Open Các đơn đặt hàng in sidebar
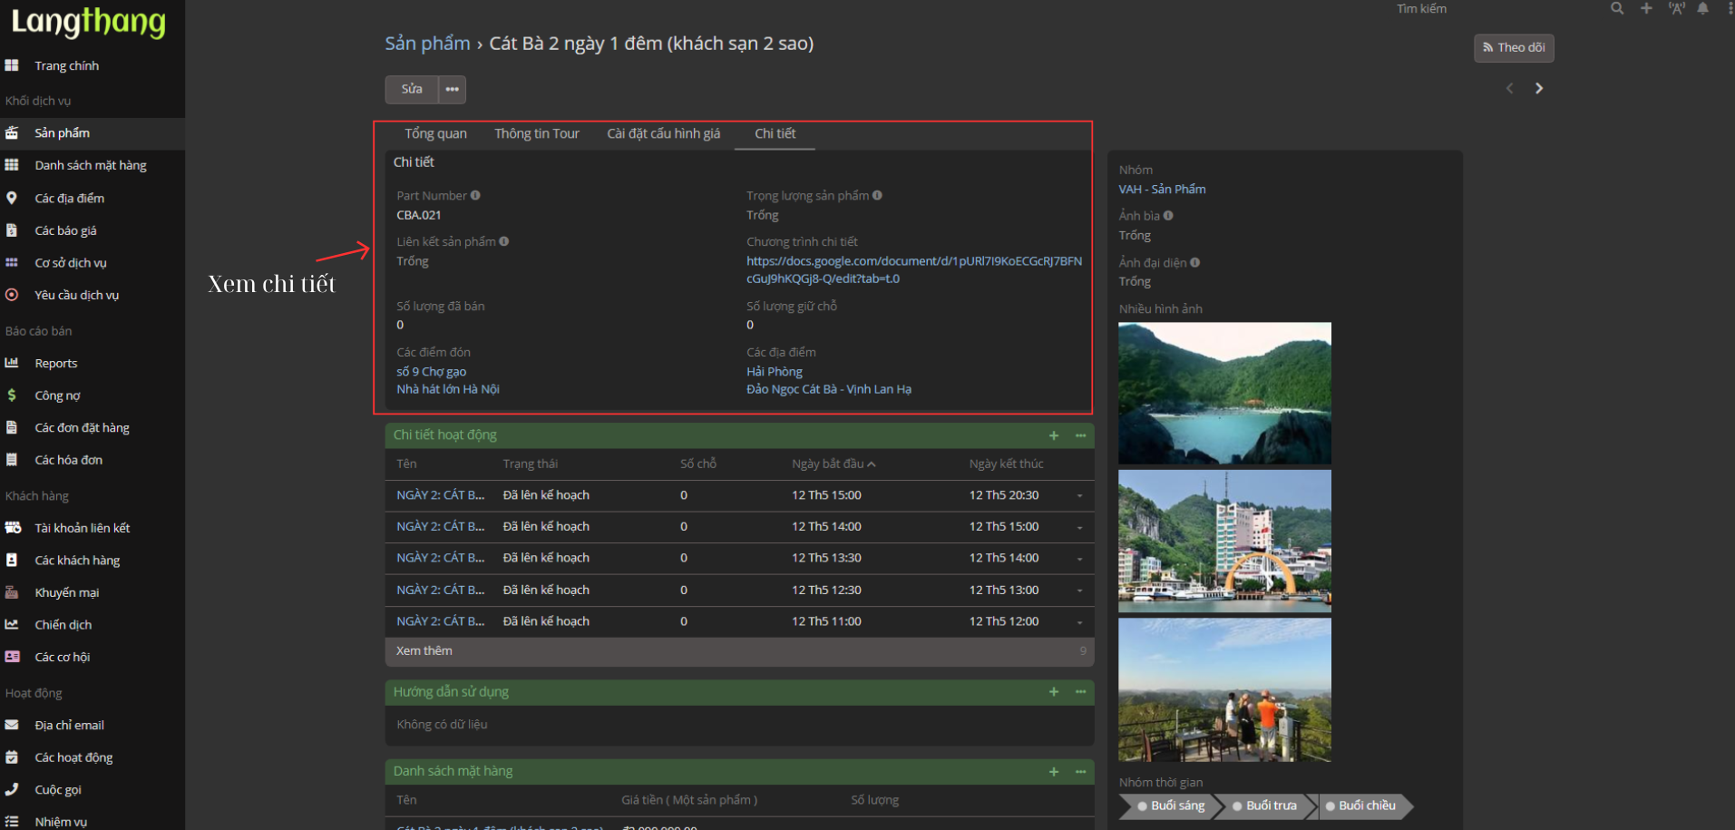This screenshot has width=1735, height=830. [82, 427]
